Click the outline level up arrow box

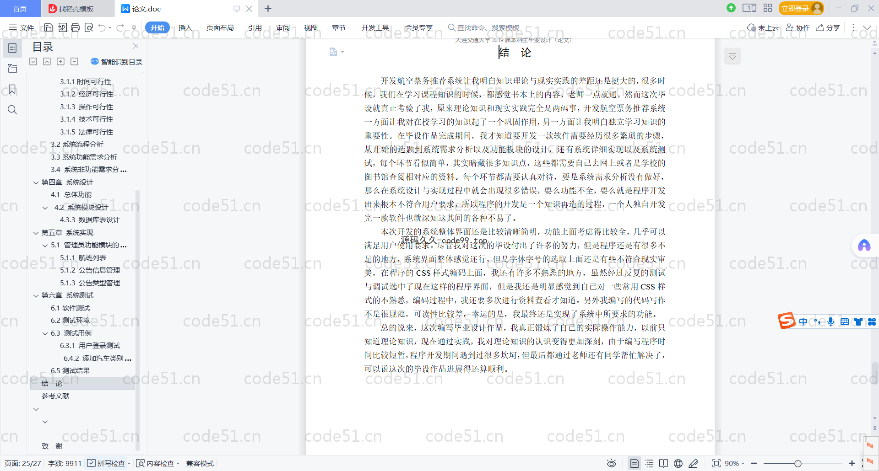pos(47,61)
